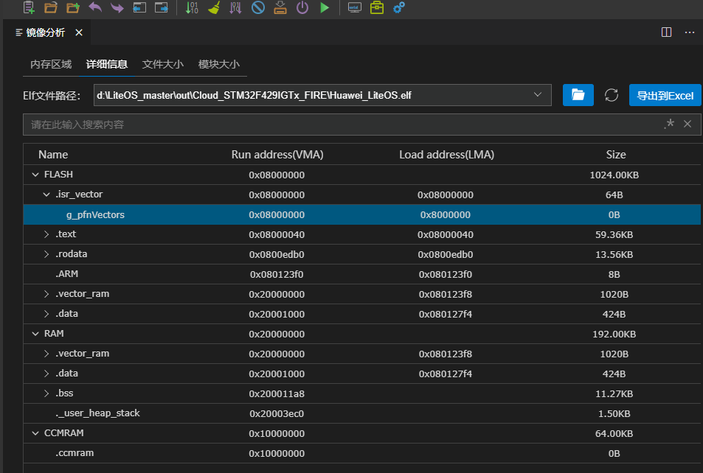Collapse the FLASH tree node
Viewport: 703px width, 473px height.
click(x=35, y=175)
